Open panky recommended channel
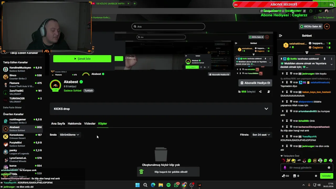This screenshot has height=189, width=336. [x=22, y=152]
